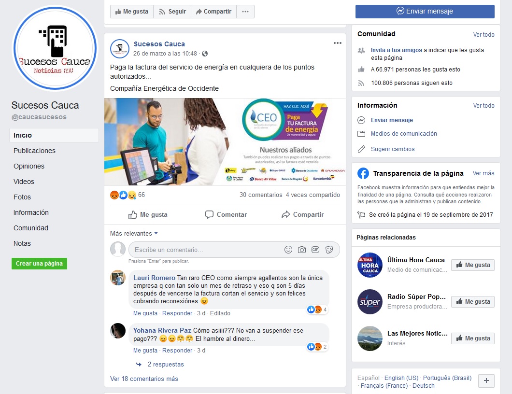This screenshot has height=394, width=512.
Task: Expand Información with Ver todo
Action: 484,106
